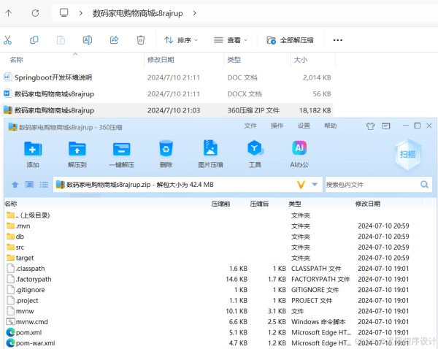Open the 查看 view dropdown
The image size is (438, 349).
pos(231,40)
